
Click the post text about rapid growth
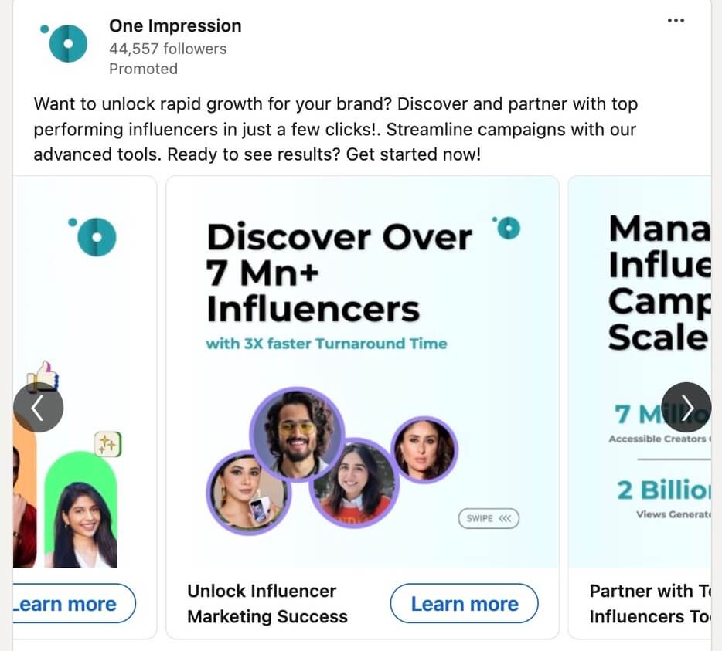click(x=335, y=129)
